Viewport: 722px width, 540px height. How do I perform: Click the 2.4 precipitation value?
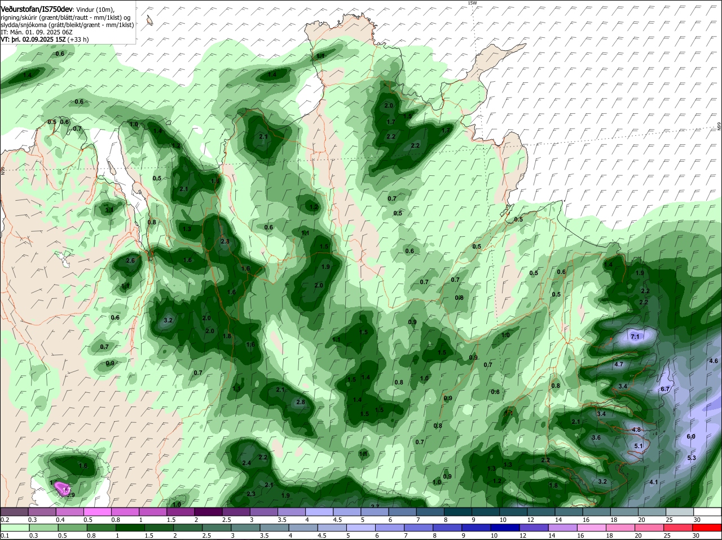point(246,463)
